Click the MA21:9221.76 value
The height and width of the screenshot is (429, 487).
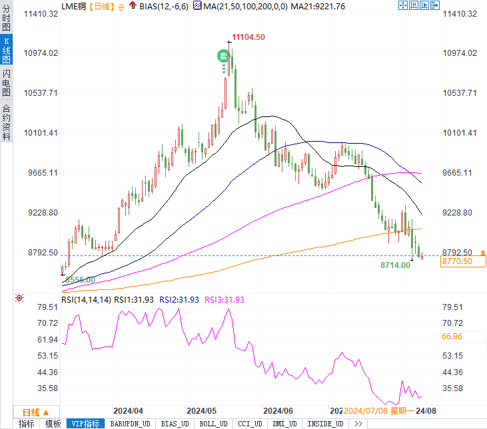318,7
